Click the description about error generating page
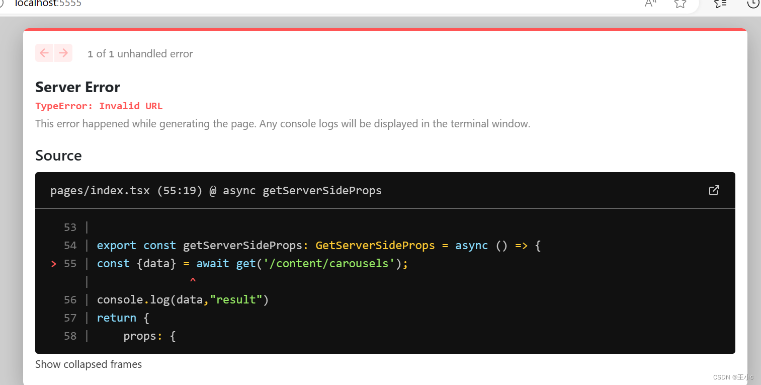 283,124
